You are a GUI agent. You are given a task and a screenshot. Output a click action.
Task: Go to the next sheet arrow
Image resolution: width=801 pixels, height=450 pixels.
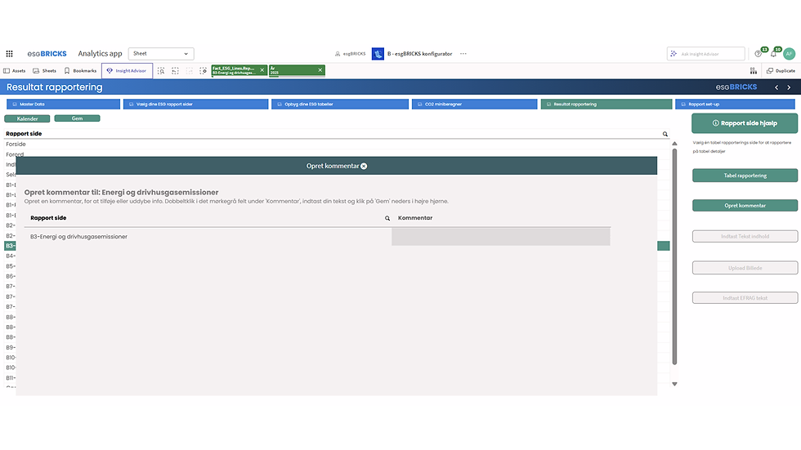coord(790,87)
